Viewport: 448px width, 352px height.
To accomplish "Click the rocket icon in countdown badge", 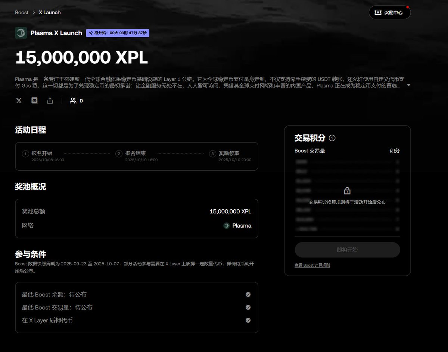I will [91, 33].
